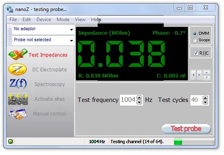Screen dimensions: 224x155
Task: Open the No adaptor dropdown
Action: tap(71, 29)
